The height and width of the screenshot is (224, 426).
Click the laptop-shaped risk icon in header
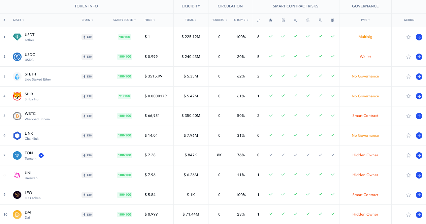[308, 20]
